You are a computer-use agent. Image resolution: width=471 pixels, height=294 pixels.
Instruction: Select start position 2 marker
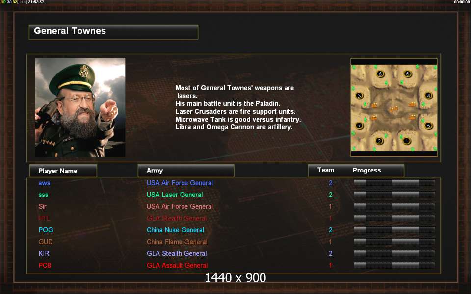(379, 141)
